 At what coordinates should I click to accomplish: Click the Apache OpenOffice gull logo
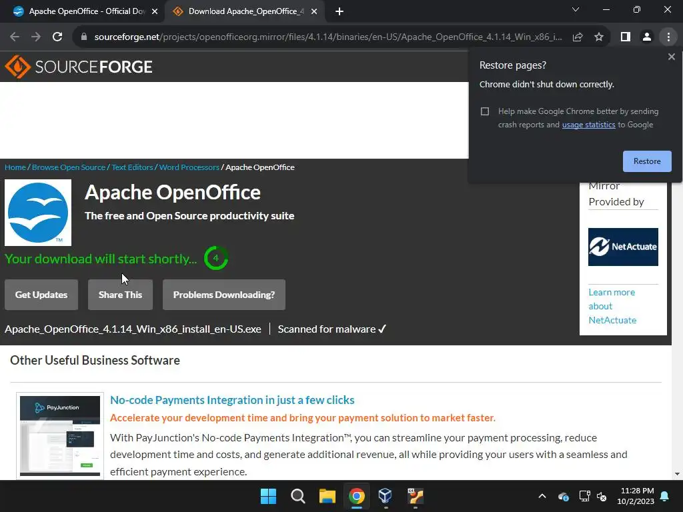tap(38, 213)
